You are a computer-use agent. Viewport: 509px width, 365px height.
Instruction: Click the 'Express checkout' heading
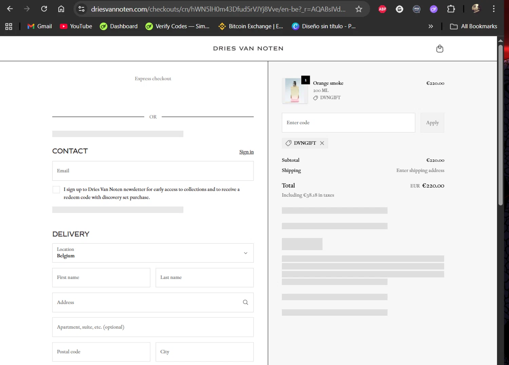153,79
